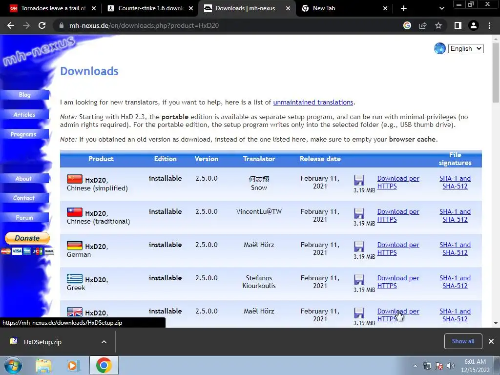The width and height of the screenshot is (500, 375).
Task: Reload the current page
Action: coord(42,25)
